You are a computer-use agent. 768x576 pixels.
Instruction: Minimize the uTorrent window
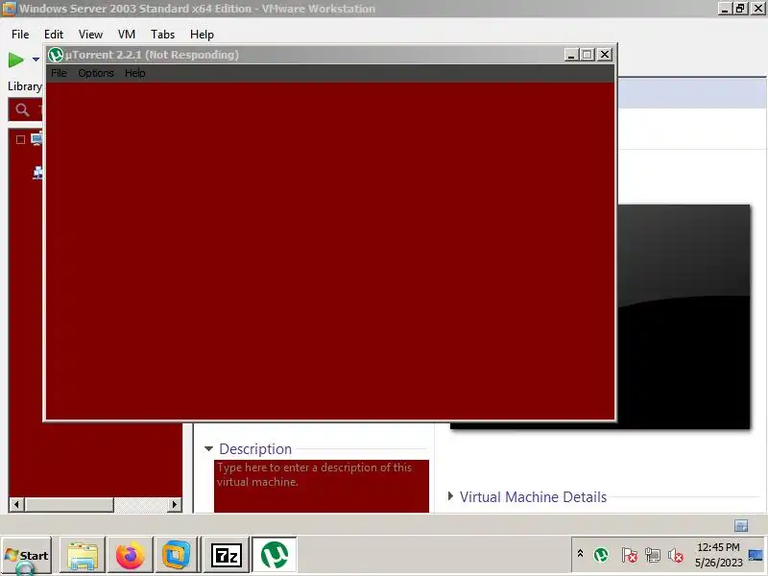pos(571,55)
